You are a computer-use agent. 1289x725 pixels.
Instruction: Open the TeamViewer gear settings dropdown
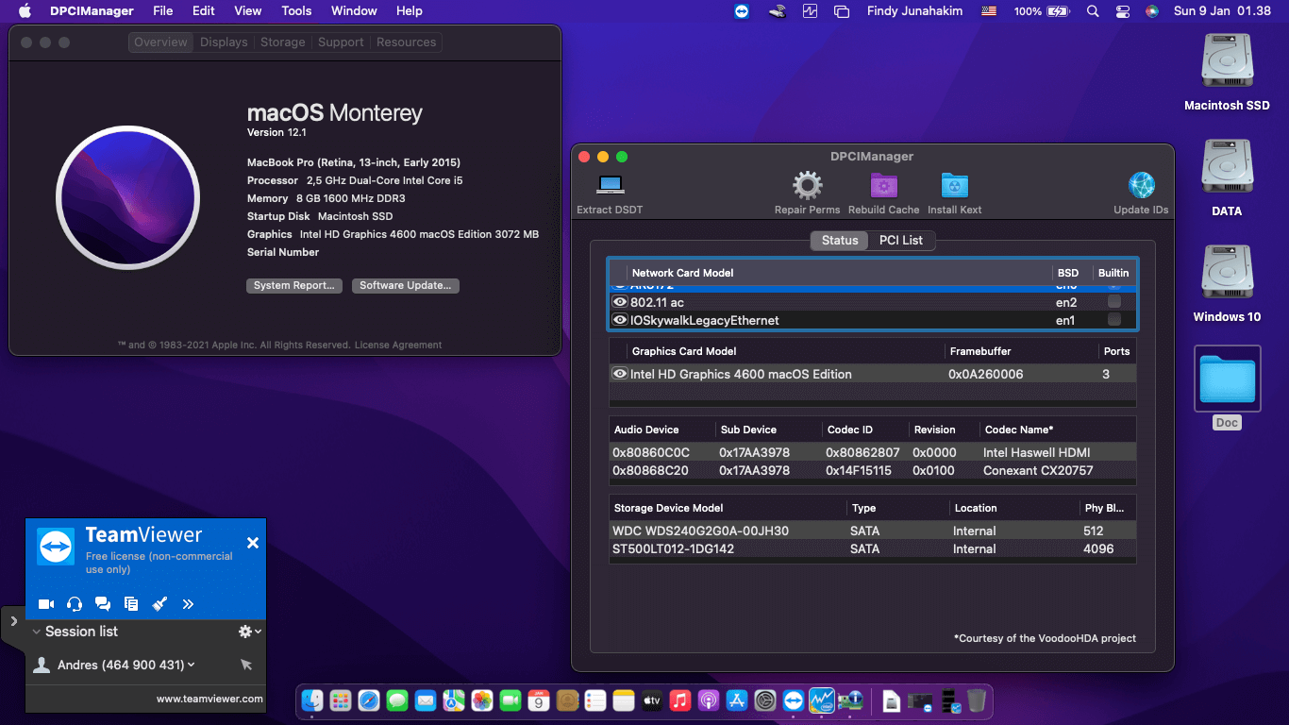click(249, 632)
